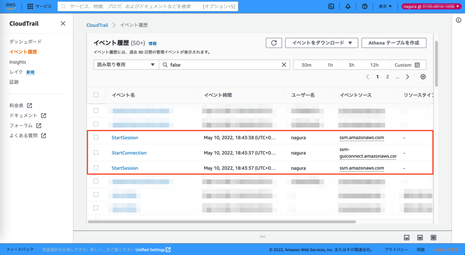
Task: Open プライバシー in the footer
Action: pyautogui.click(x=396, y=250)
